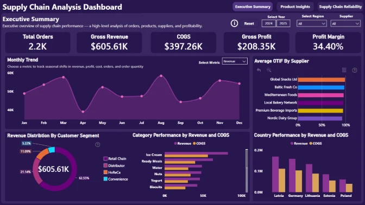
Task: Click the $605.61K donut center value
Action: (54, 169)
